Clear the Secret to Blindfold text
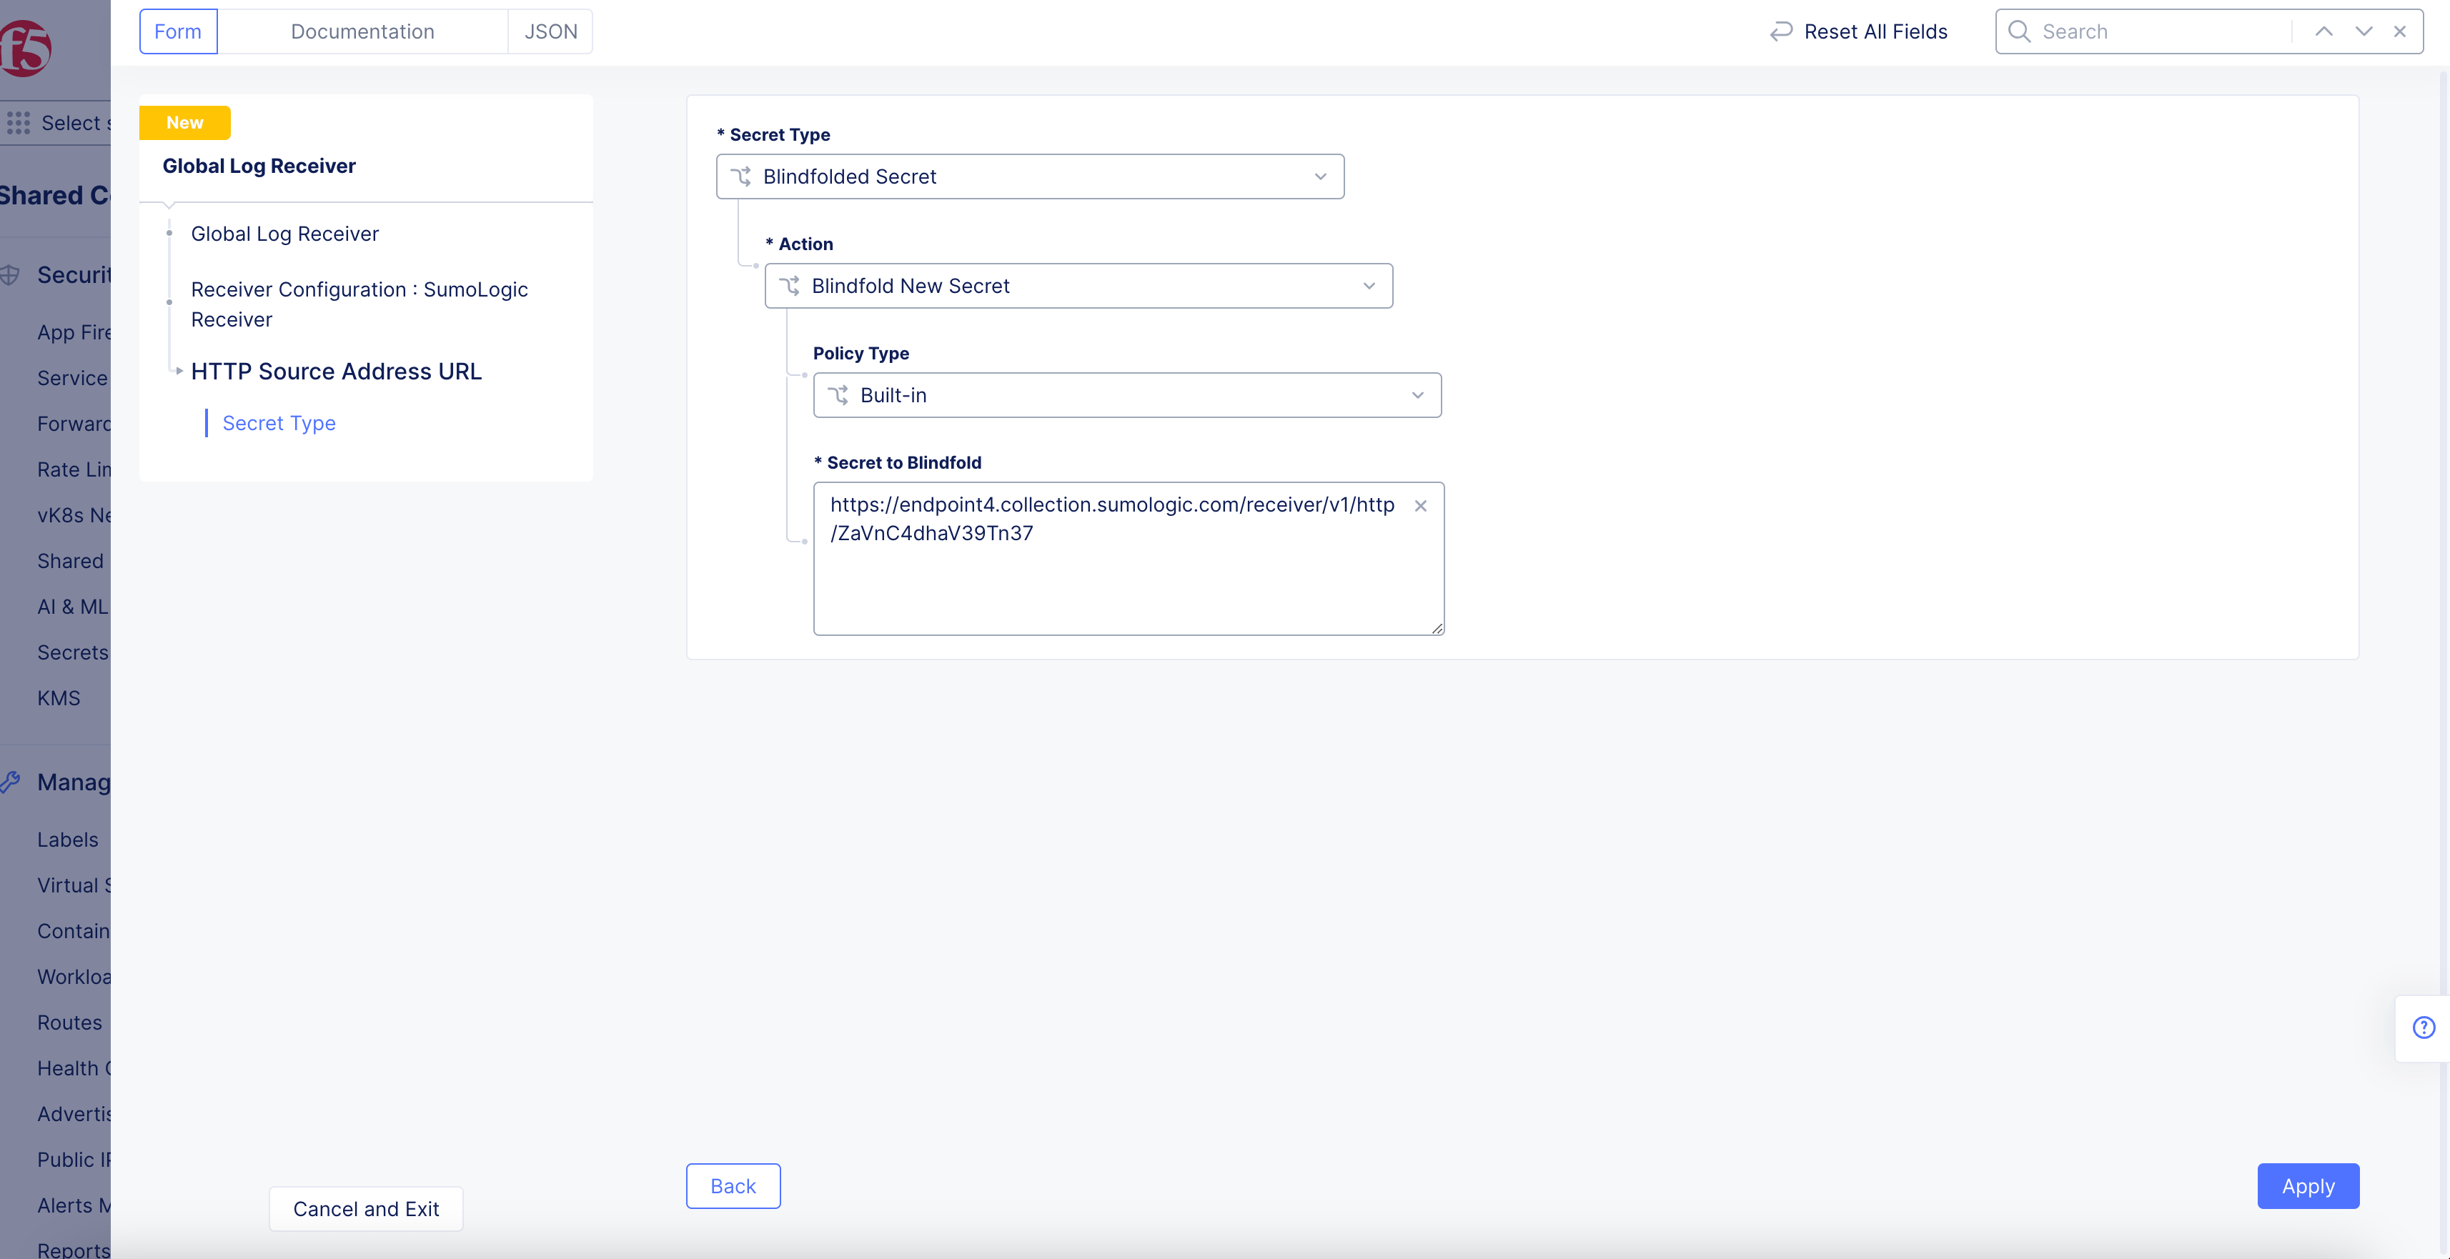This screenshot has height=1259, width=2450. click(x=1420, y=506)
